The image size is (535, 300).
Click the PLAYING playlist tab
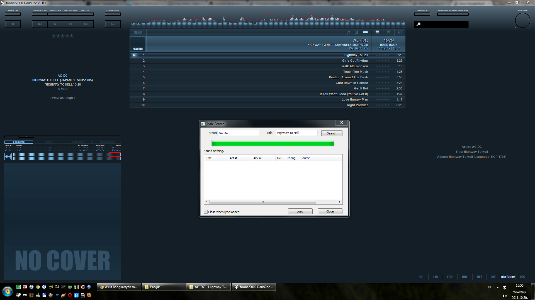pos(138,44)
